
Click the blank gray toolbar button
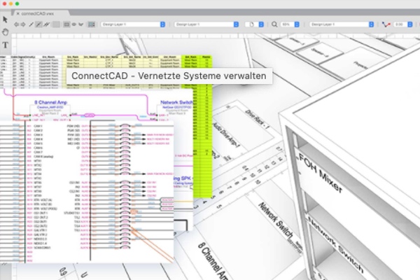56,24
